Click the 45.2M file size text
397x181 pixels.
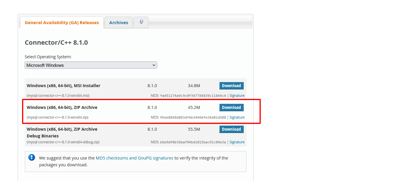(x=193, y=107)
